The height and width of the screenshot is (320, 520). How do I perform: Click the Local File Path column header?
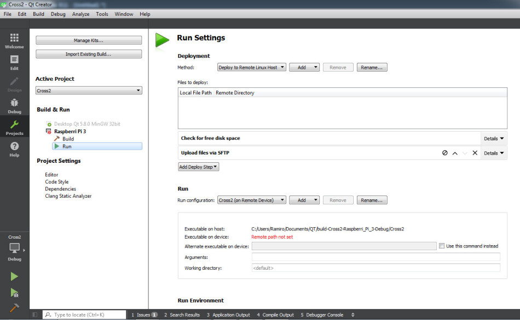click(x=195, y=93)
